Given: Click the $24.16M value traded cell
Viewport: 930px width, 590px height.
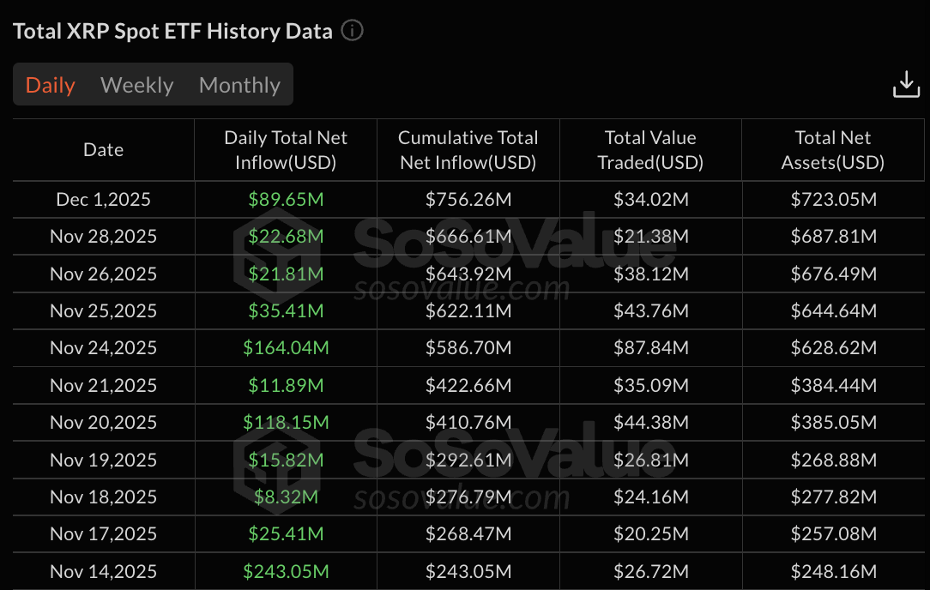Looking at the screenshot, I should tap(650, 497).
